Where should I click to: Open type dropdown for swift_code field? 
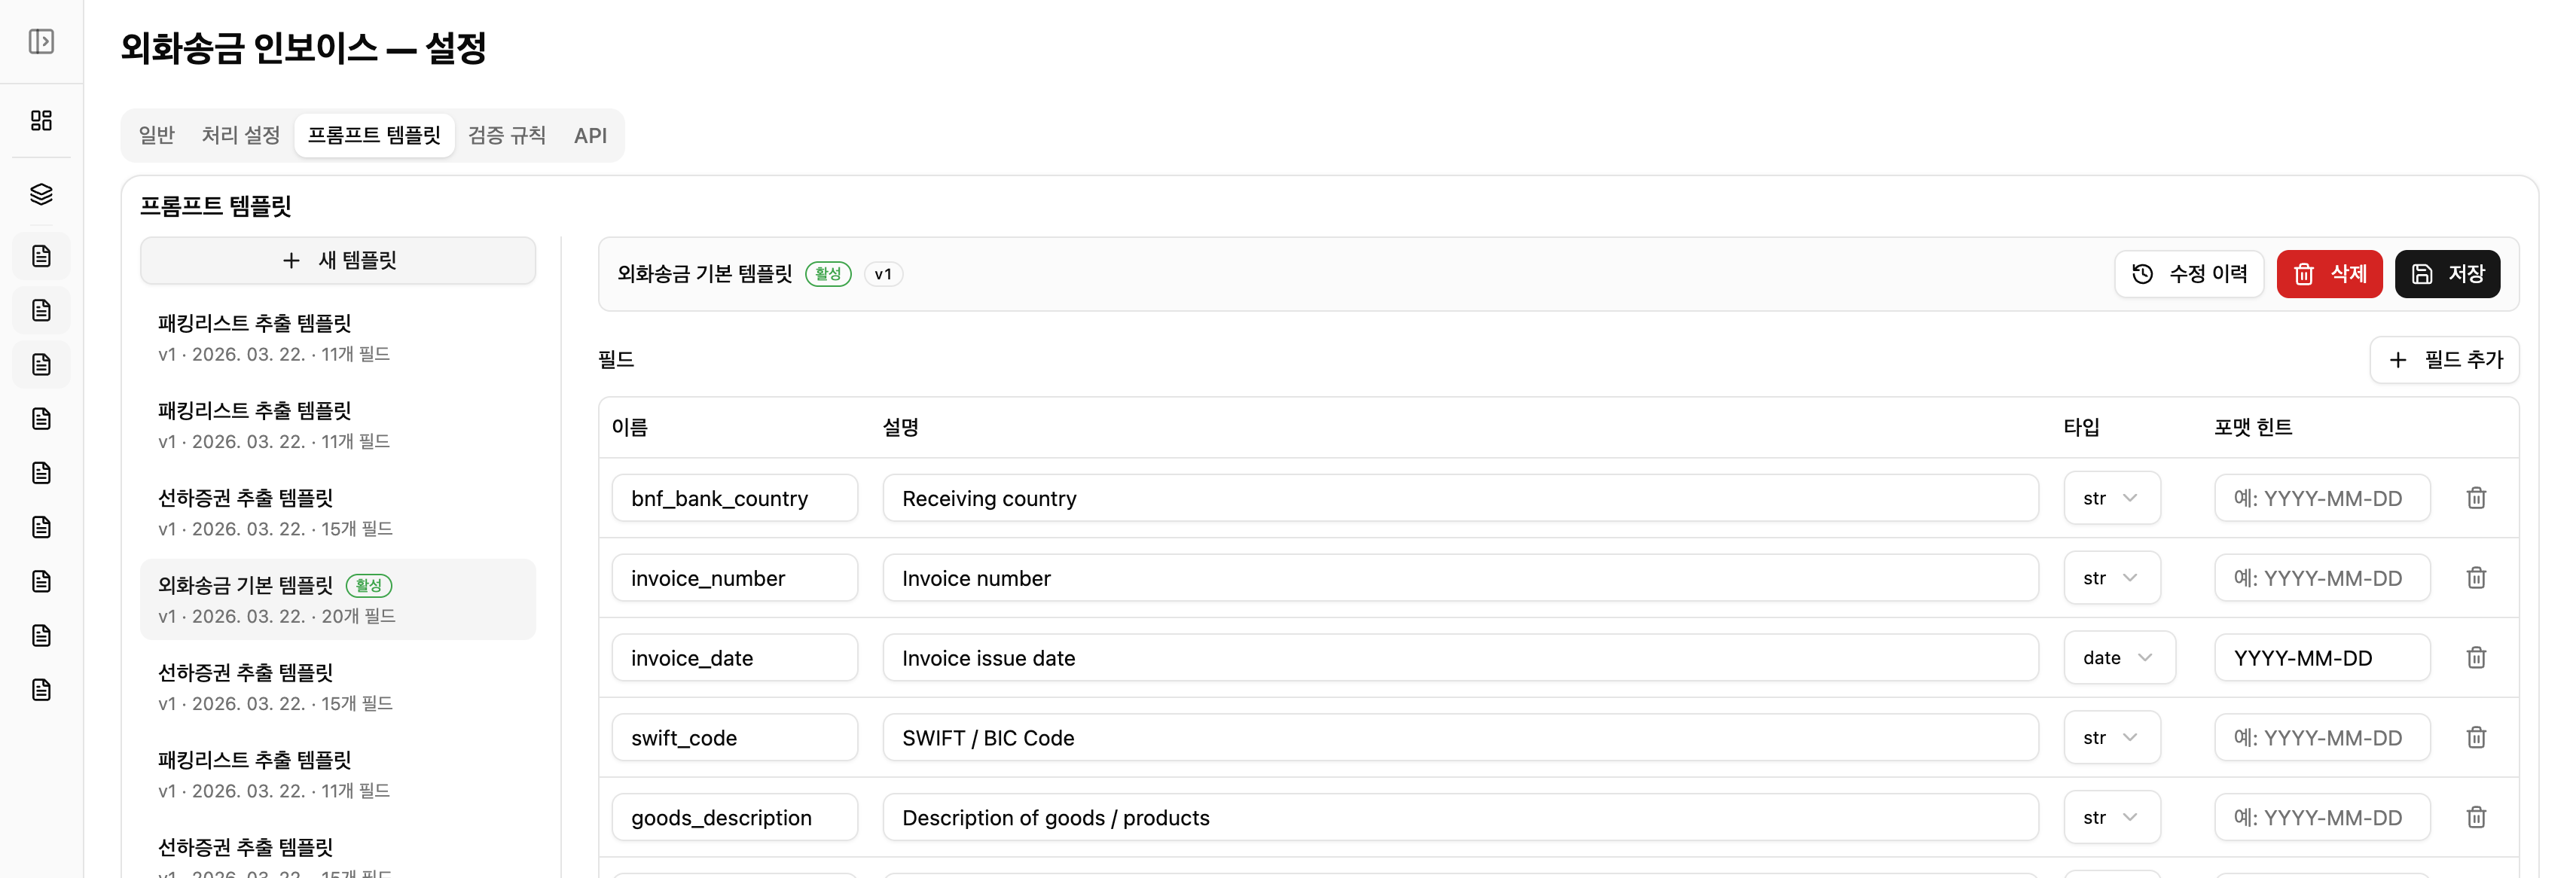pyautogui.click(x=2111, y=738)
